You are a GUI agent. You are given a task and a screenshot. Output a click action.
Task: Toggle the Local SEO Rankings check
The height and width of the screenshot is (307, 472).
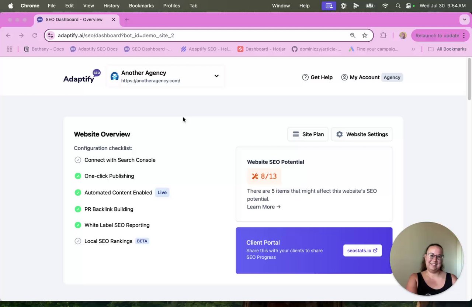click(78, 241)
